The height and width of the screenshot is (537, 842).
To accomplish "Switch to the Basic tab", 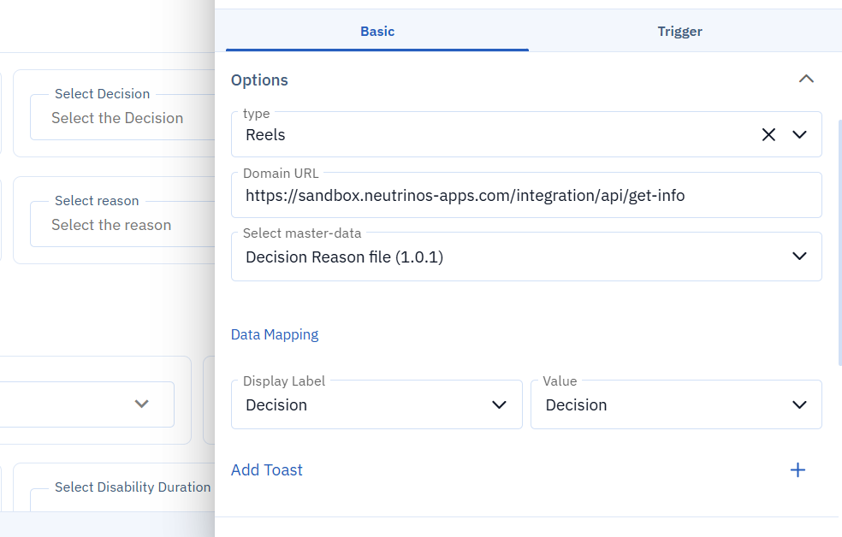I will (377, 32).
